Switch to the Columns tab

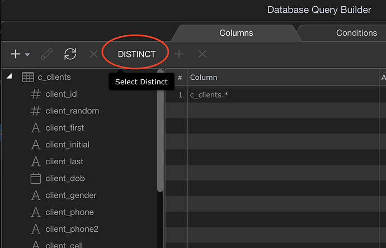click(236, 33)
